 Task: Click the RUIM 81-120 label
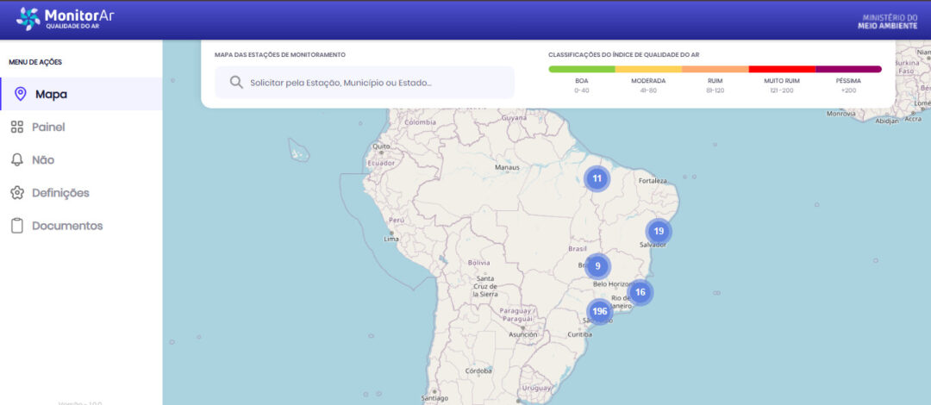pyautogui.click(x=715, y=85)
